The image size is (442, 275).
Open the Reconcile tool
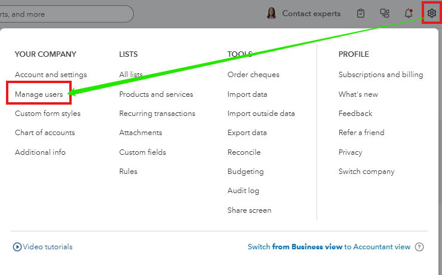click(244, 152)
